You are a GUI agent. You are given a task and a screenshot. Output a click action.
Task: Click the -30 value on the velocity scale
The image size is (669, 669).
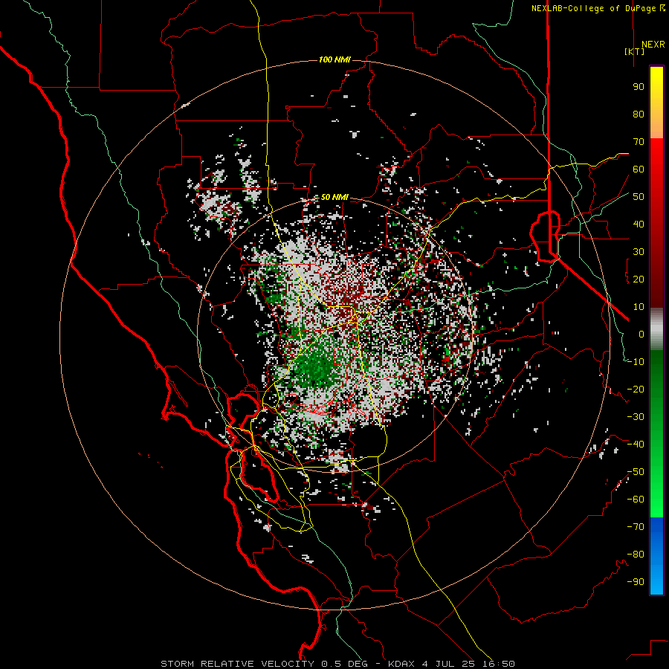[x=636, y=417]
